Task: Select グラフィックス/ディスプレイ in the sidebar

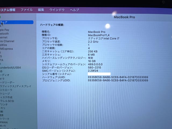Action: (16, 86)
